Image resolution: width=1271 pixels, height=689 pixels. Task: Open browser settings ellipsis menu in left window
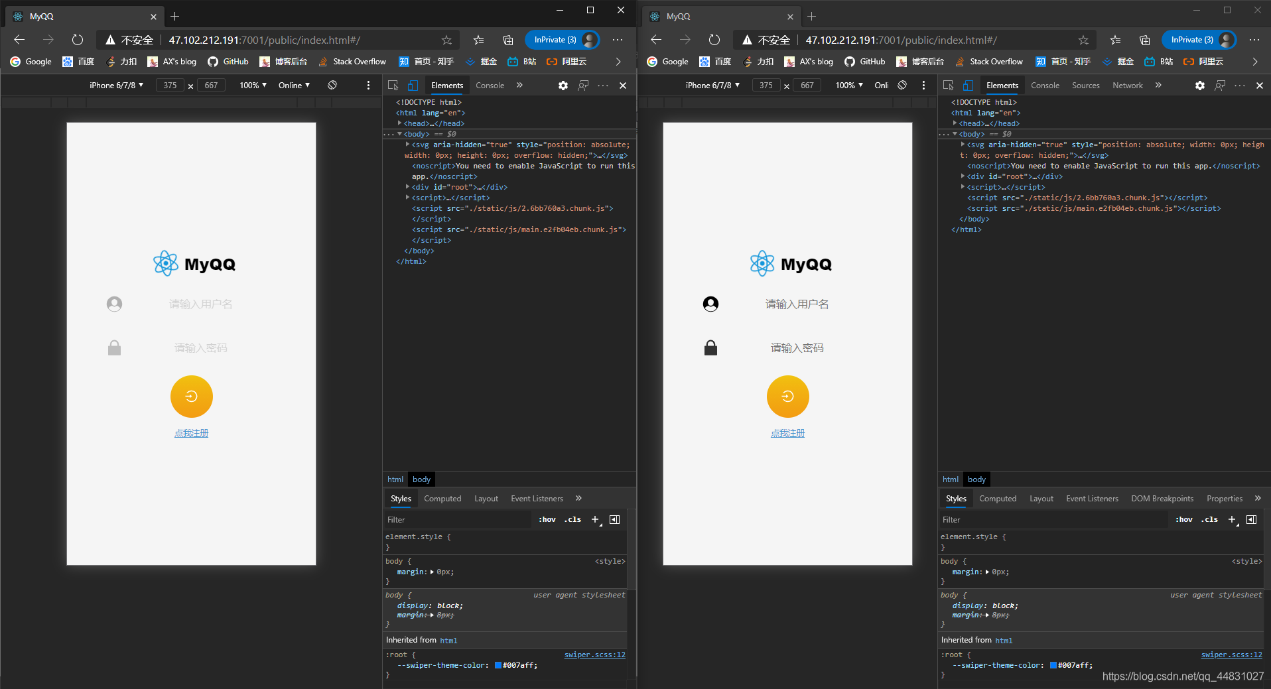click(x=618, y=40)
